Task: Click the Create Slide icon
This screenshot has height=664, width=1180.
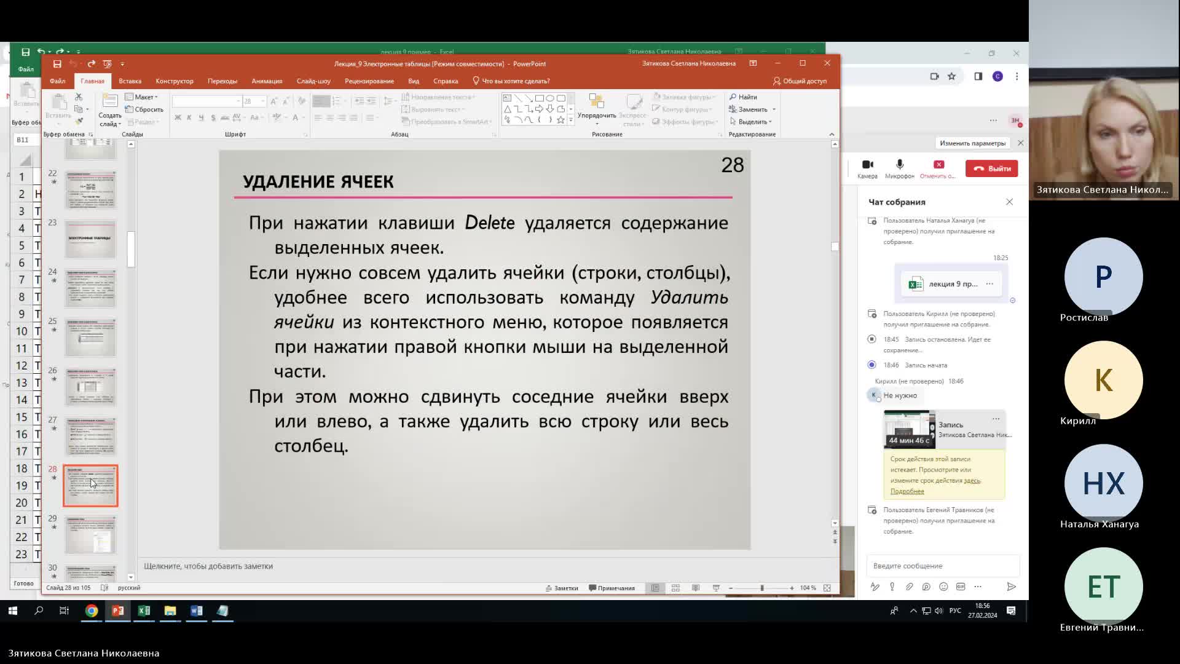Action: click(x=110, y=101)
